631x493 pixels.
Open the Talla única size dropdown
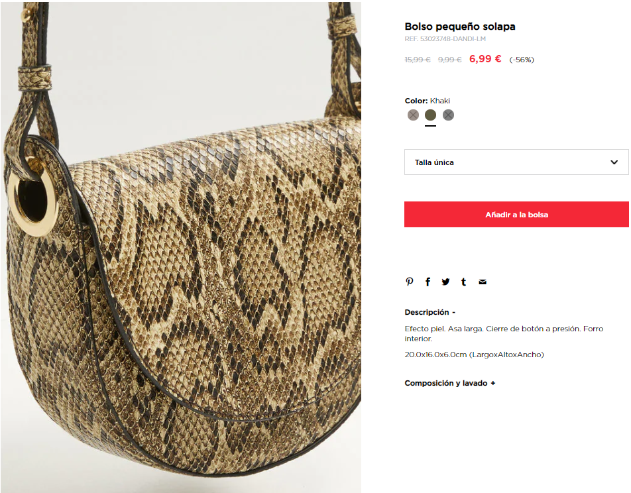click(x=516, y=162)
